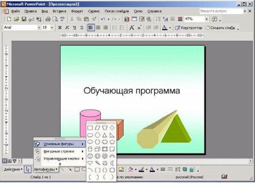Expand the Автофигуры dropdown menu
The image size is (255, 183).
[x=45, y=169]
